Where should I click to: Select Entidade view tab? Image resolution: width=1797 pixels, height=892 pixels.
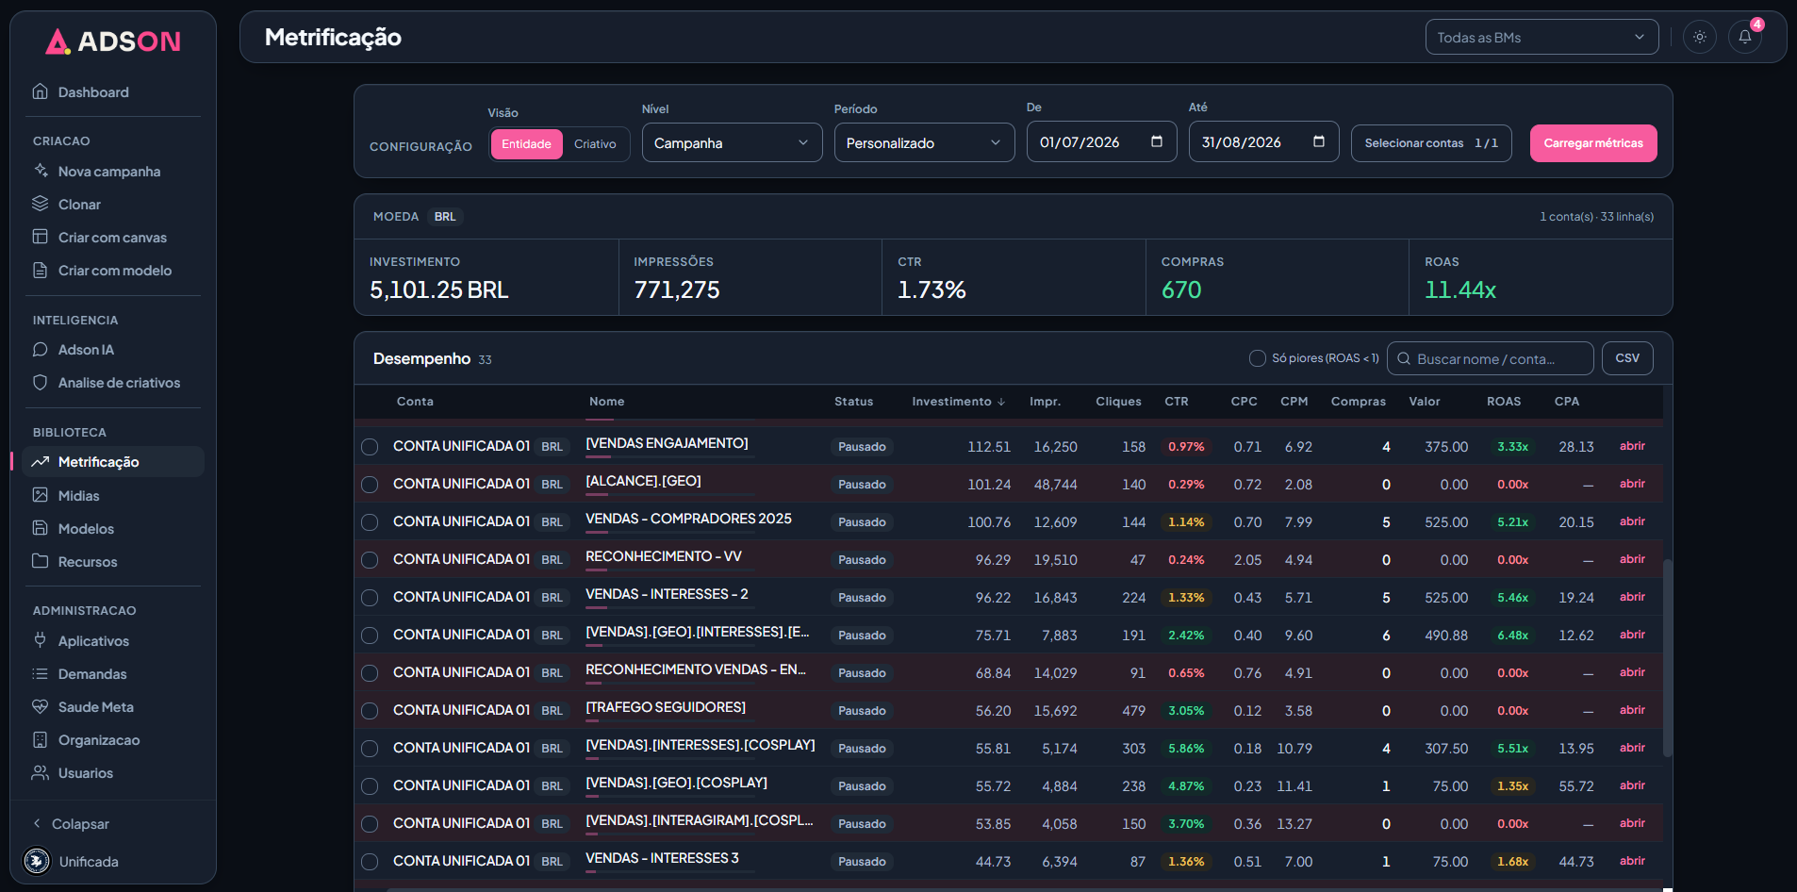coord(526,144)
